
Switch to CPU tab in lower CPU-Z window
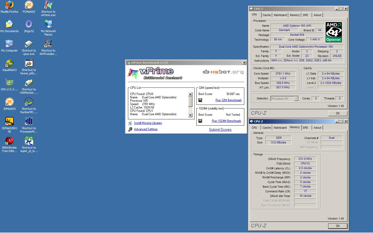click(254, 128)
